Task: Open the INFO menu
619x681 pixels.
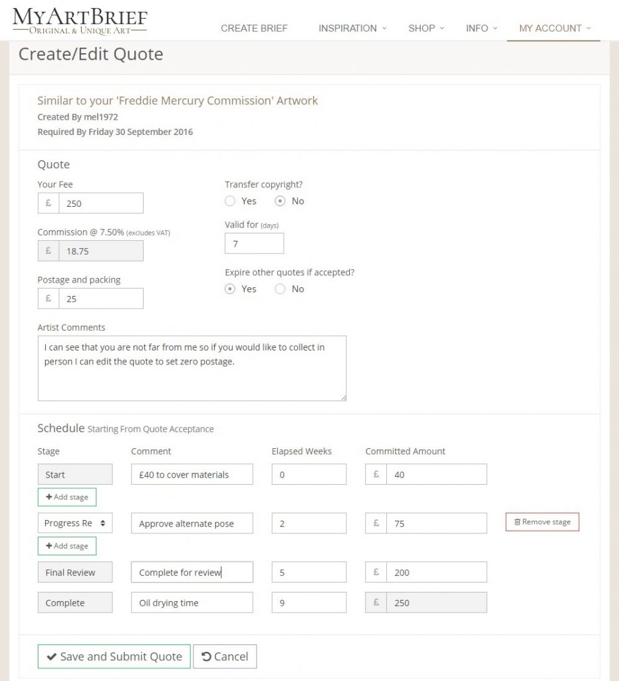Action: point(476,29)
